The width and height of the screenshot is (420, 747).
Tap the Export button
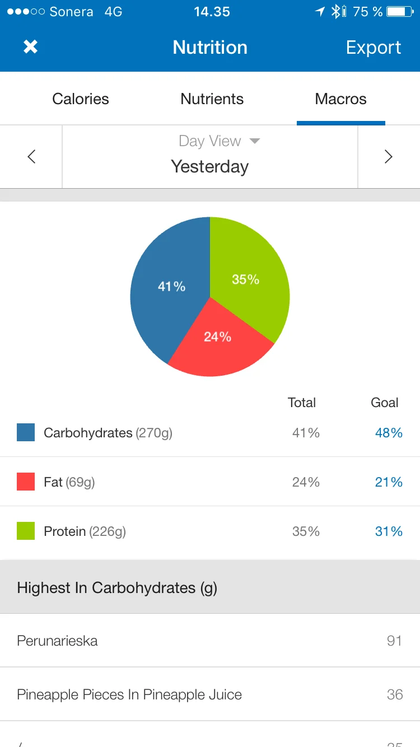coord(374,48)
